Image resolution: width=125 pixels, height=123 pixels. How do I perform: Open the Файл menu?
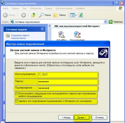click(x=6, y=9)
